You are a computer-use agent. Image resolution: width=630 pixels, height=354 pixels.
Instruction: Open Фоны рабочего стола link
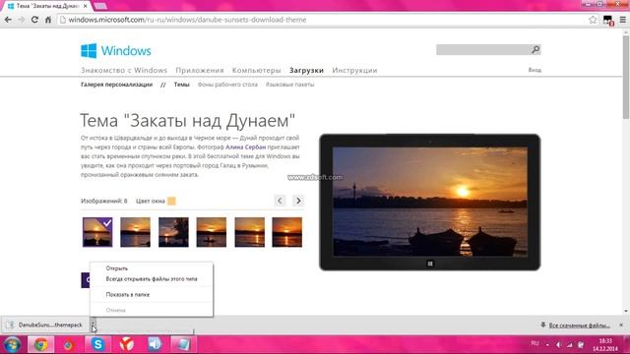pyautogui.click(x=227, y=85)
